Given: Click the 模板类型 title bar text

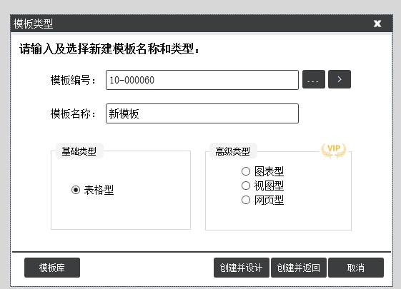Looking at the screenshot, I should coord(34,24).
